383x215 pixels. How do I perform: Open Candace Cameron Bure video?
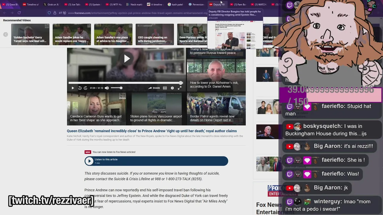pyautogui.click(x=96, y=109)
